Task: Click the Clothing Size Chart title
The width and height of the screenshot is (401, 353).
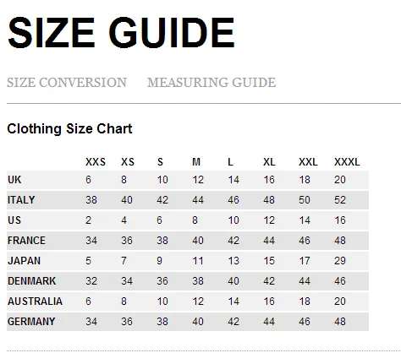Action: click(69, 128)
